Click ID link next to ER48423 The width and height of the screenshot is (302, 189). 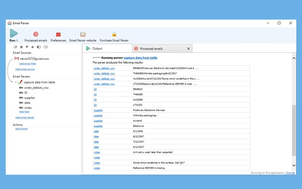(95, 89)
